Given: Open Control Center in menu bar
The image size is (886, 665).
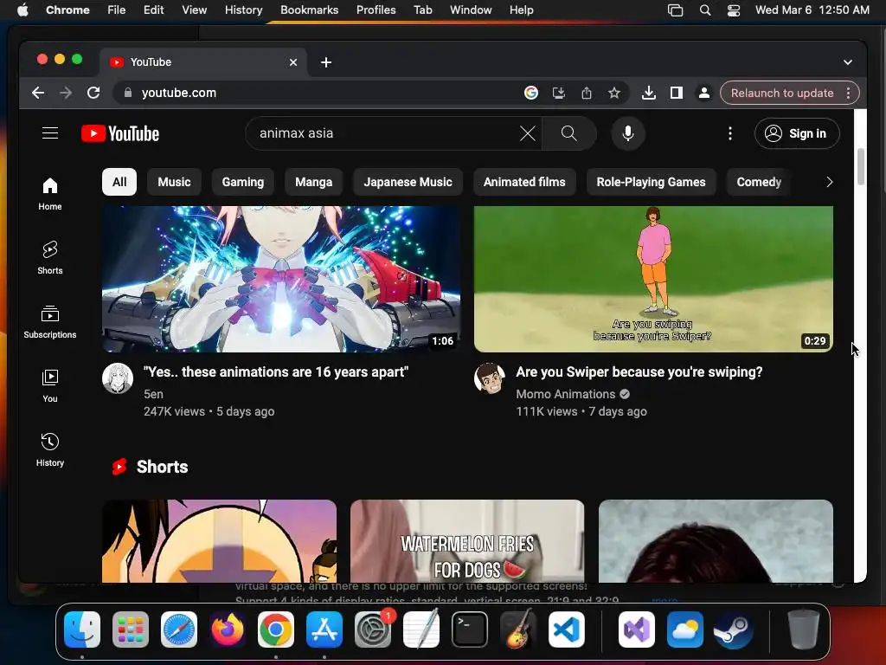Looking at the screenshot, I should tap(734, 10).
